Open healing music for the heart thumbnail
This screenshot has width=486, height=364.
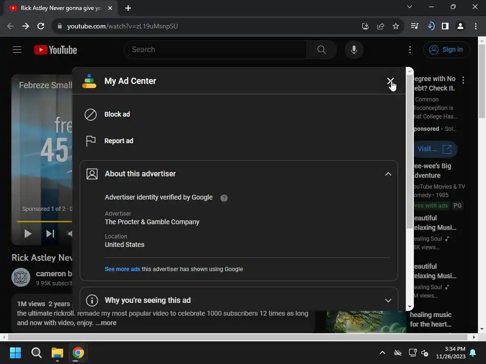coord(366,322)
